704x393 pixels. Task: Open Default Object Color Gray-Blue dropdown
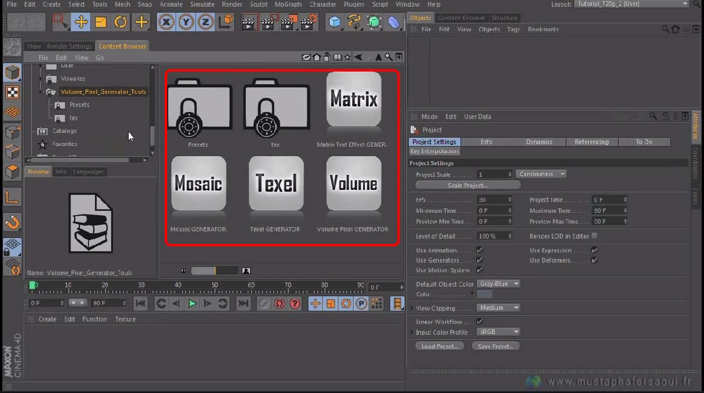click(498, 284)
